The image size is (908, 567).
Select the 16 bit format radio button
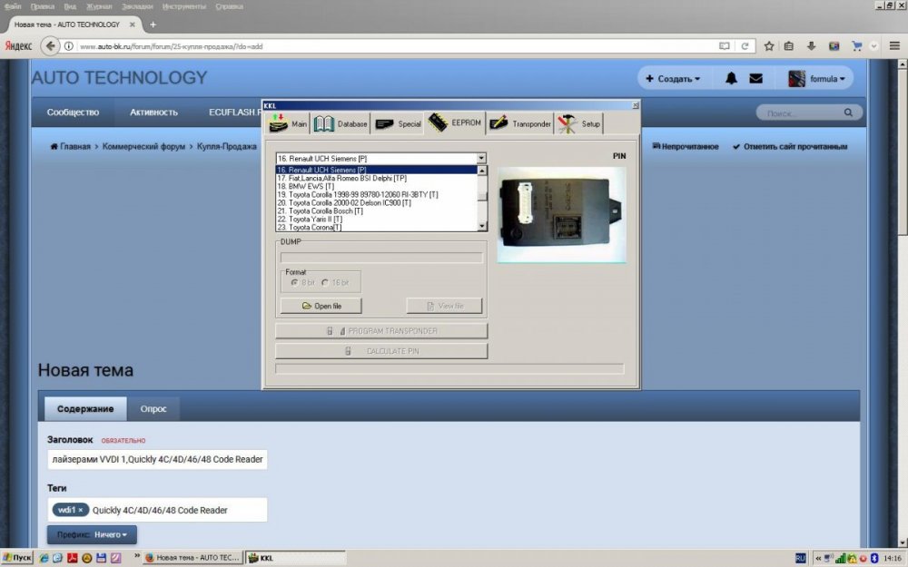(325, 282)
